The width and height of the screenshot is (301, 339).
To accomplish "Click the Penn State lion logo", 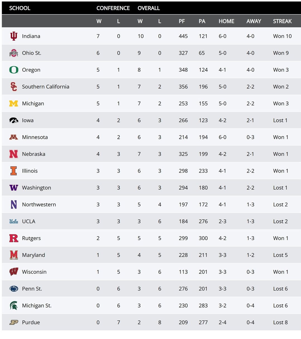I will click(x=14, y=289).
